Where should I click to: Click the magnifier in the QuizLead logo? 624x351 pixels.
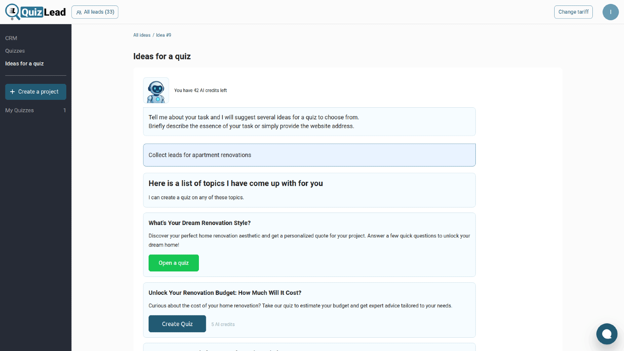(x=13, y=12)
